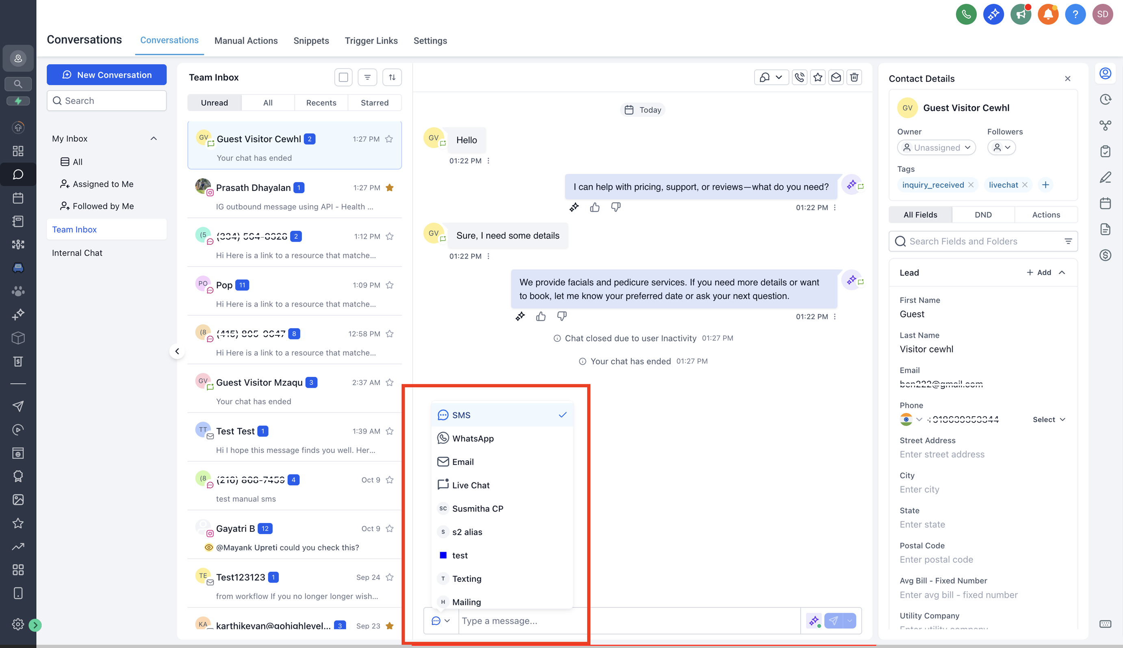This screenshot has width=1123, height=648.
Task: Collapse the My Inbox section
Action: pyautogui.click(x=154, y=138)
